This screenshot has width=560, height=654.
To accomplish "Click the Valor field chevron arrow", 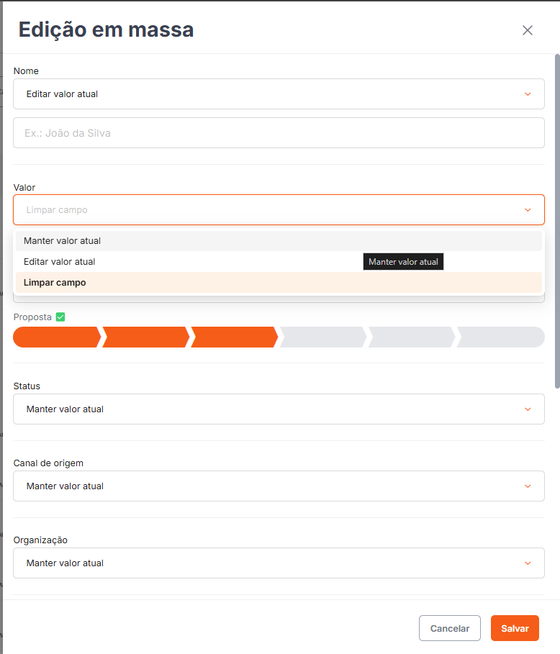I will (528, 210).
